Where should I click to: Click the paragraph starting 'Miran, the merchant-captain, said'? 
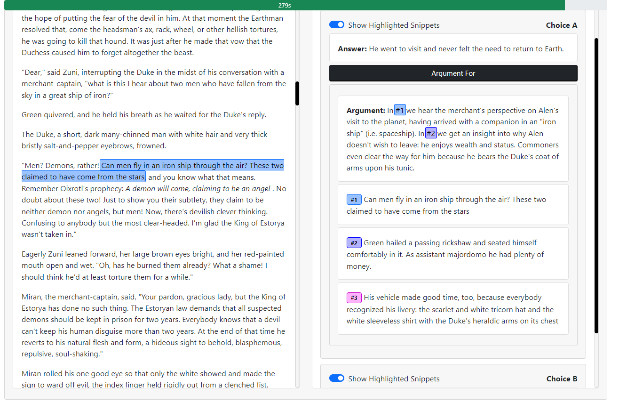pos(154,325)
